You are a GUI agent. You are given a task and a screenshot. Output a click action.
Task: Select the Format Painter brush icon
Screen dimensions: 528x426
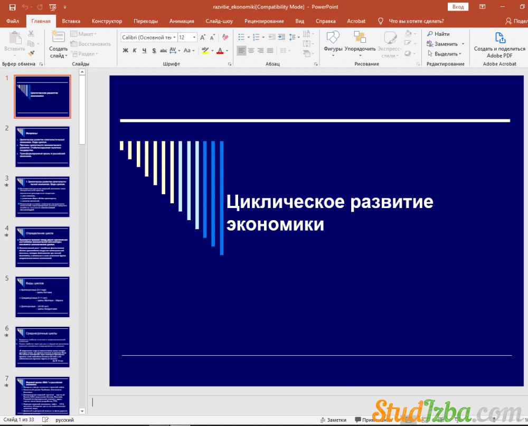pos(31,53)
